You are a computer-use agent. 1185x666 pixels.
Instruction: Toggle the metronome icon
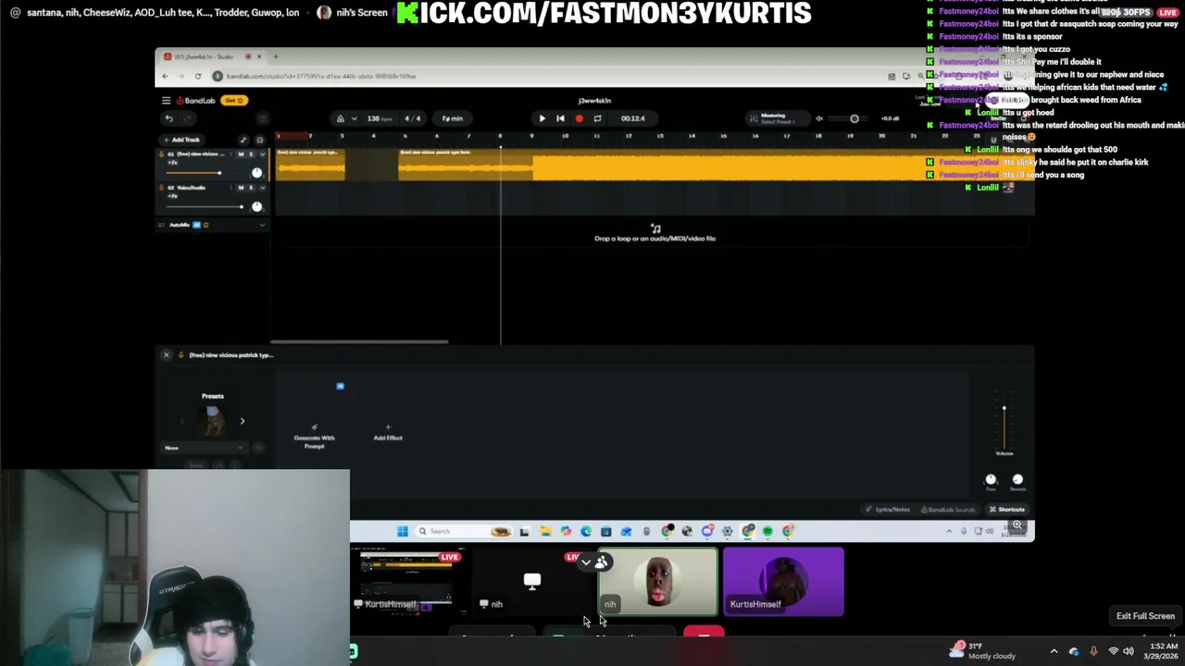(x=340, y=118)
